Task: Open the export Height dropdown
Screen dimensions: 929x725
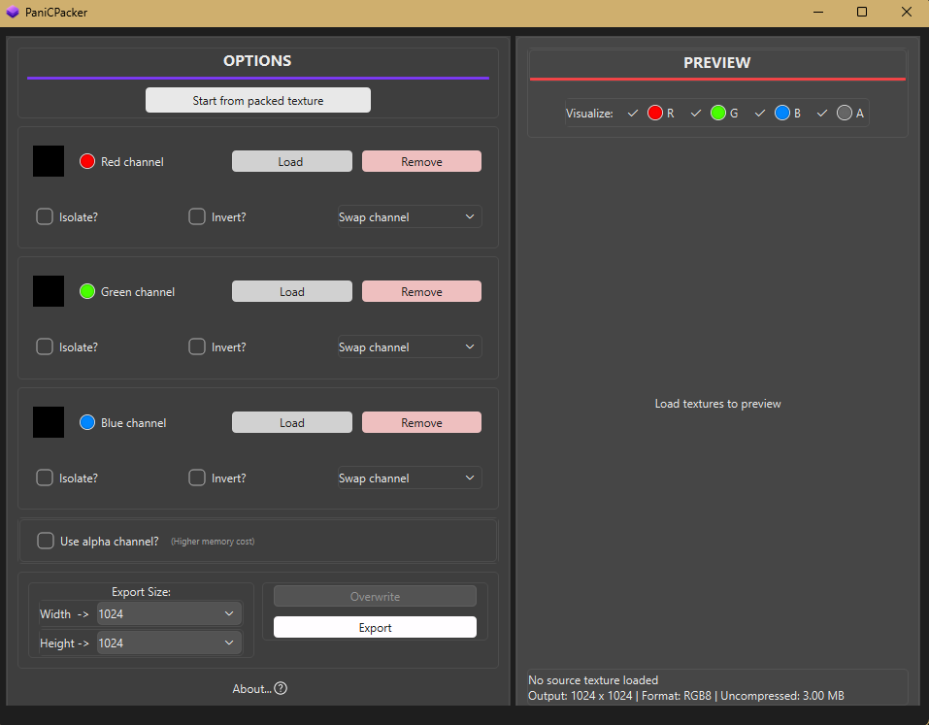Action: [x=169, y=643]
